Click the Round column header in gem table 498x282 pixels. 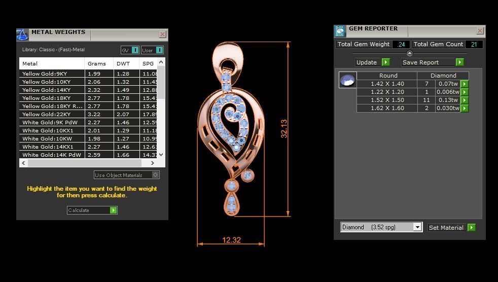tap(388, 76)
